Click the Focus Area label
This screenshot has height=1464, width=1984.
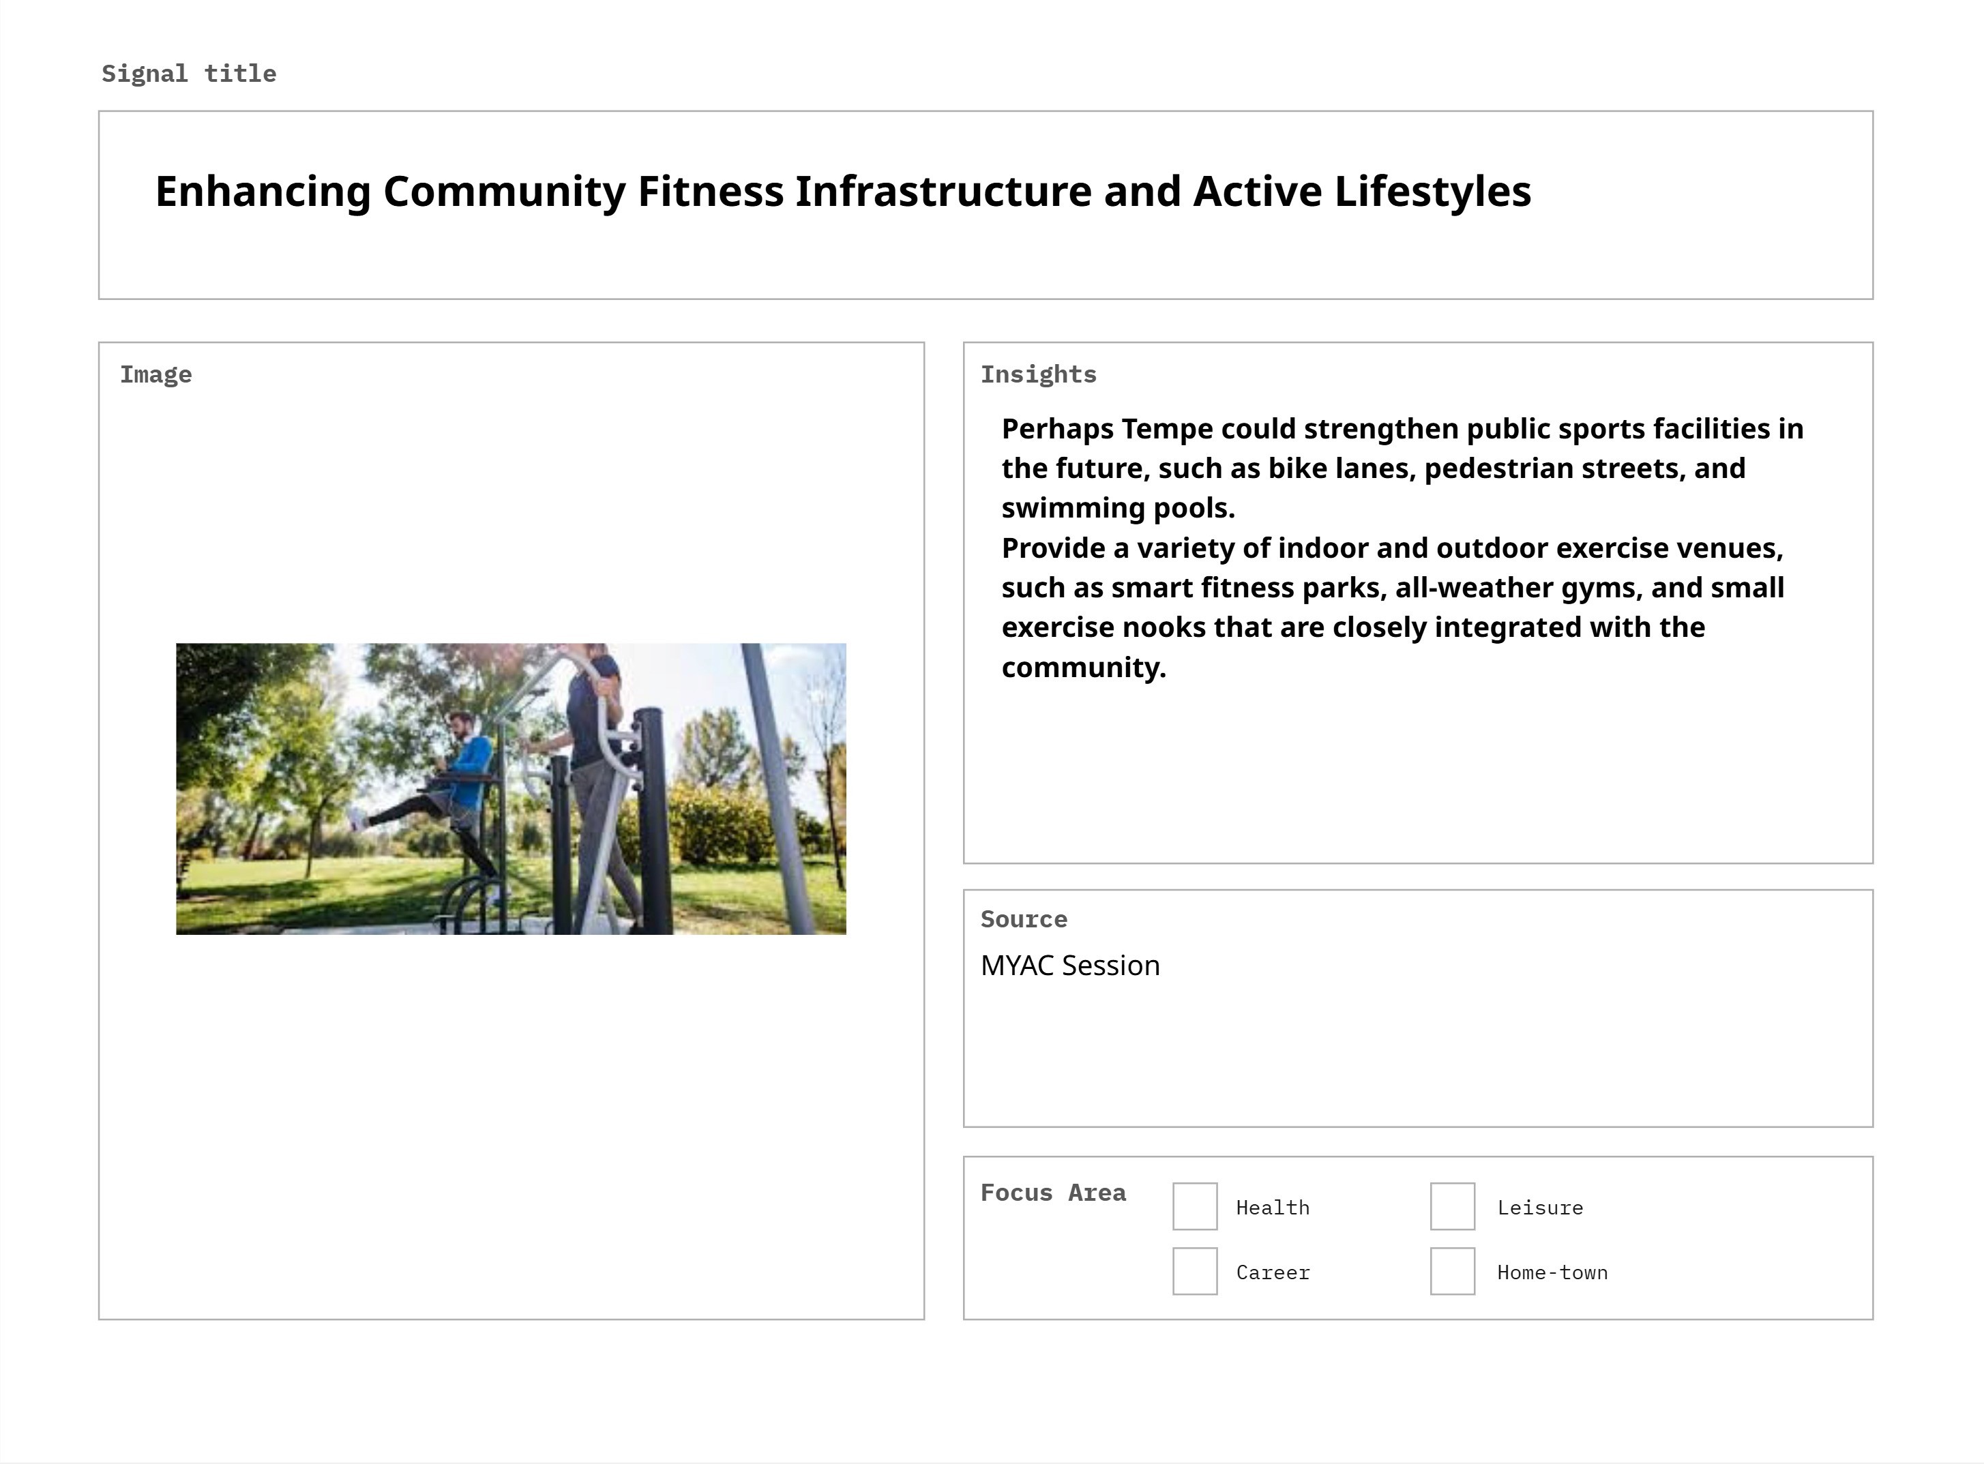[x=1052, y=1193]
